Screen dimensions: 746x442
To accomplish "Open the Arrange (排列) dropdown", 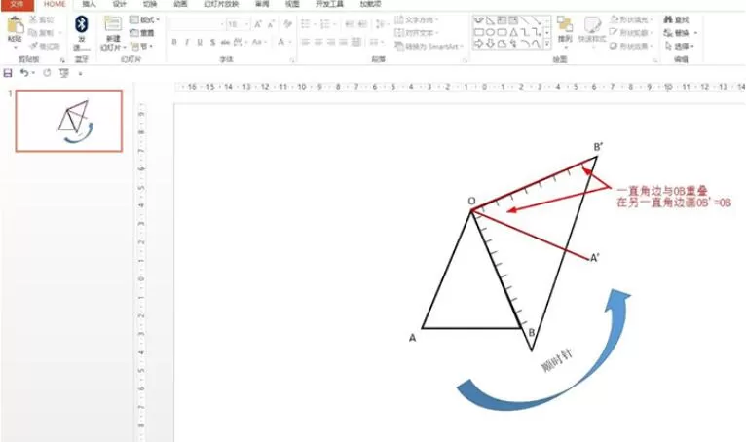I will pyautogui.click(x=565, y=31).
